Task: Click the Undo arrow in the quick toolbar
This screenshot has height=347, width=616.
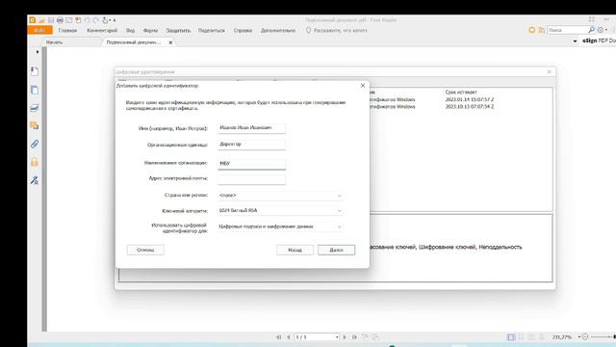Action: [87, 20]
